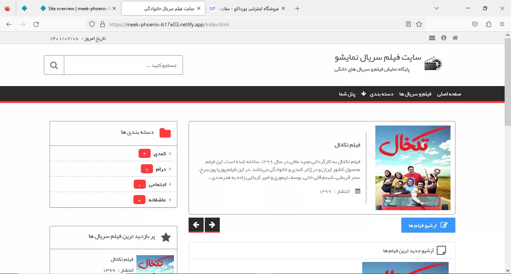Go to next slide with right arrow

tap(212, 225)
